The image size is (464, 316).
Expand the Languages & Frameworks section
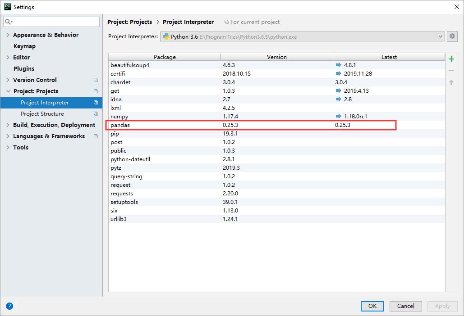click(8, 136)
